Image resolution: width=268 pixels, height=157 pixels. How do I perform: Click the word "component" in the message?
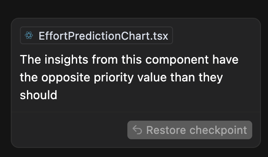[x=177, y=61]
